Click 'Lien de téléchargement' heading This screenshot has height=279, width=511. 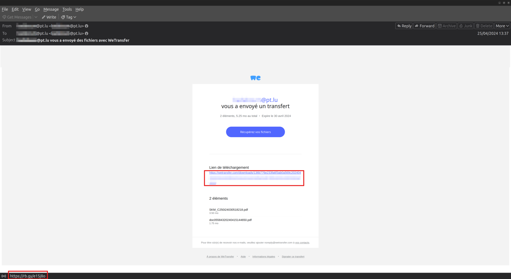[229, 167]
